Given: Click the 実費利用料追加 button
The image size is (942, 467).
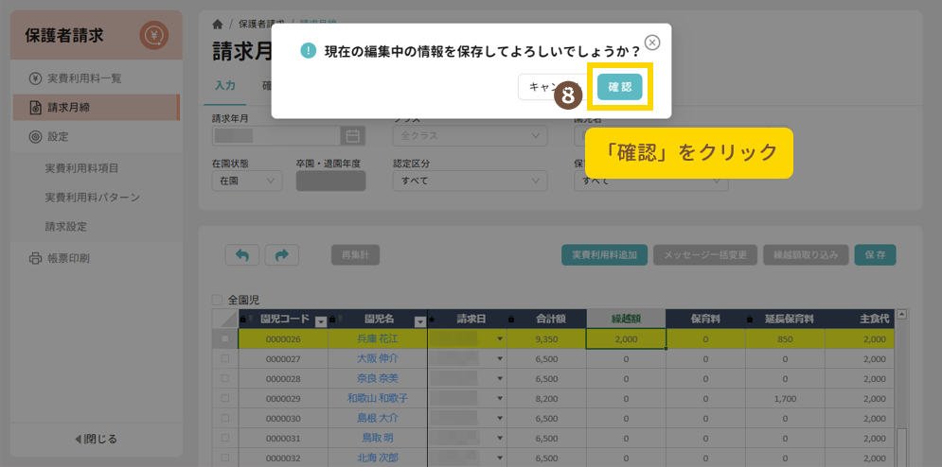Looking at the screenshot, I should tap(604, 254).
